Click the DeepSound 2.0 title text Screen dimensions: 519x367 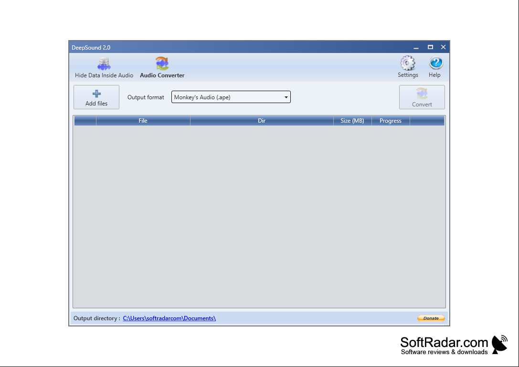[91, 48]
